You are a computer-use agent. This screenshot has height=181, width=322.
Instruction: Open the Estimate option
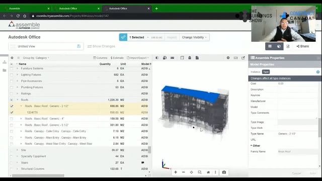coord(117,58)
